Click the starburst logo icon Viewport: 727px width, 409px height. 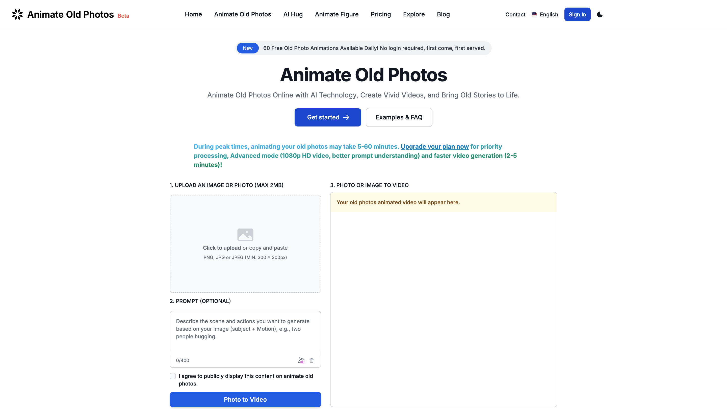[17, 14]
